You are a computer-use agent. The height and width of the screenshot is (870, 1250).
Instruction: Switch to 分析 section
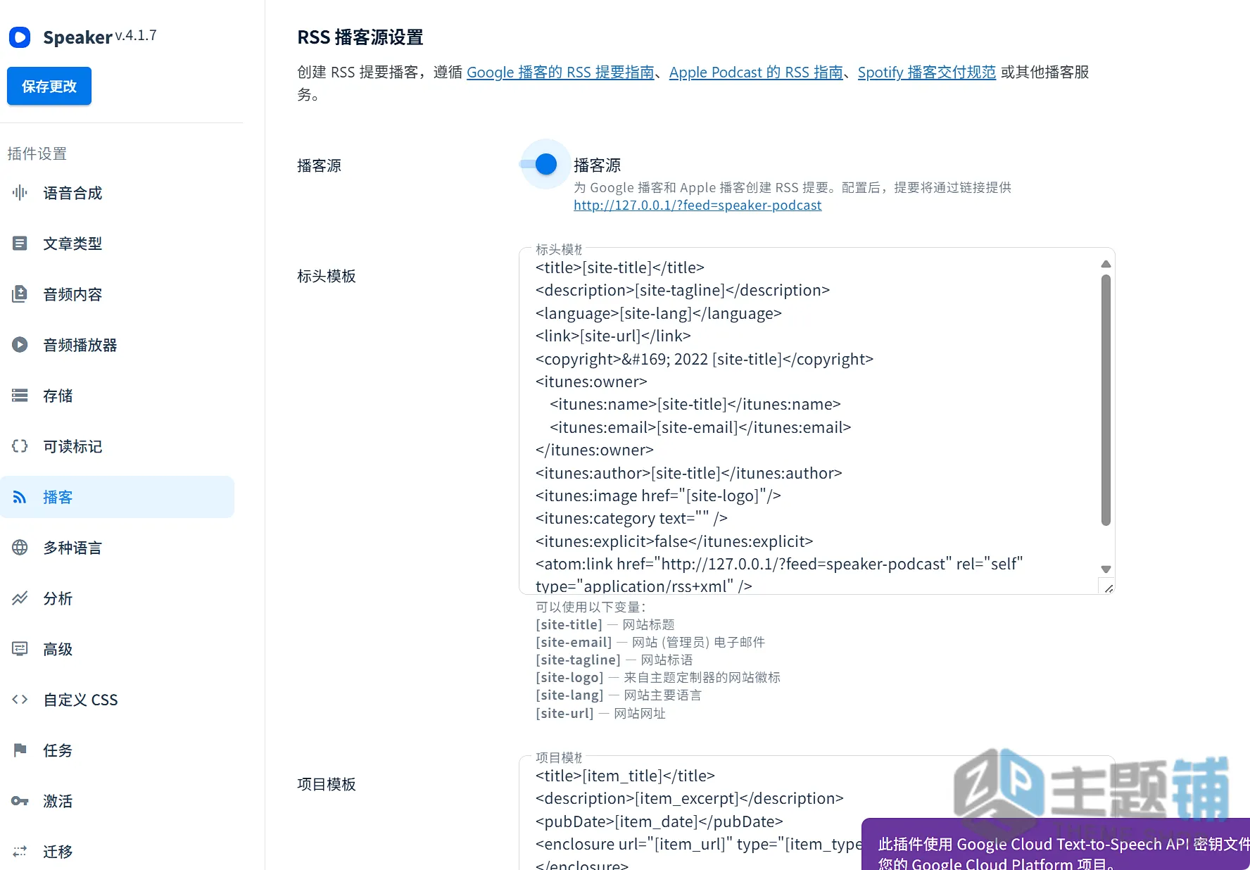pyautogui.click(x=117, y=598)
